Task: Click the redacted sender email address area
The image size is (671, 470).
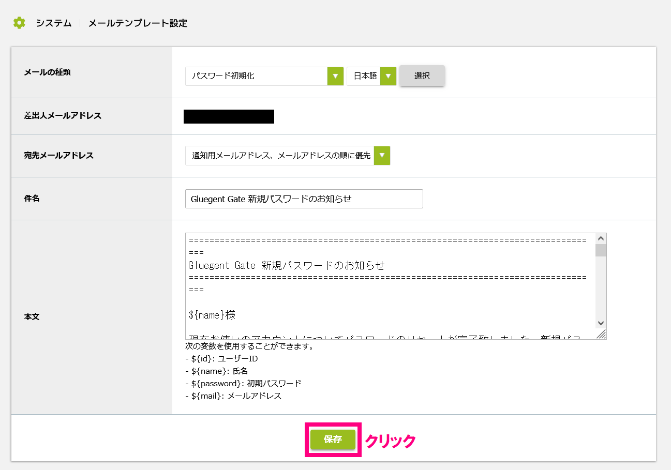Action: point(229,116)
